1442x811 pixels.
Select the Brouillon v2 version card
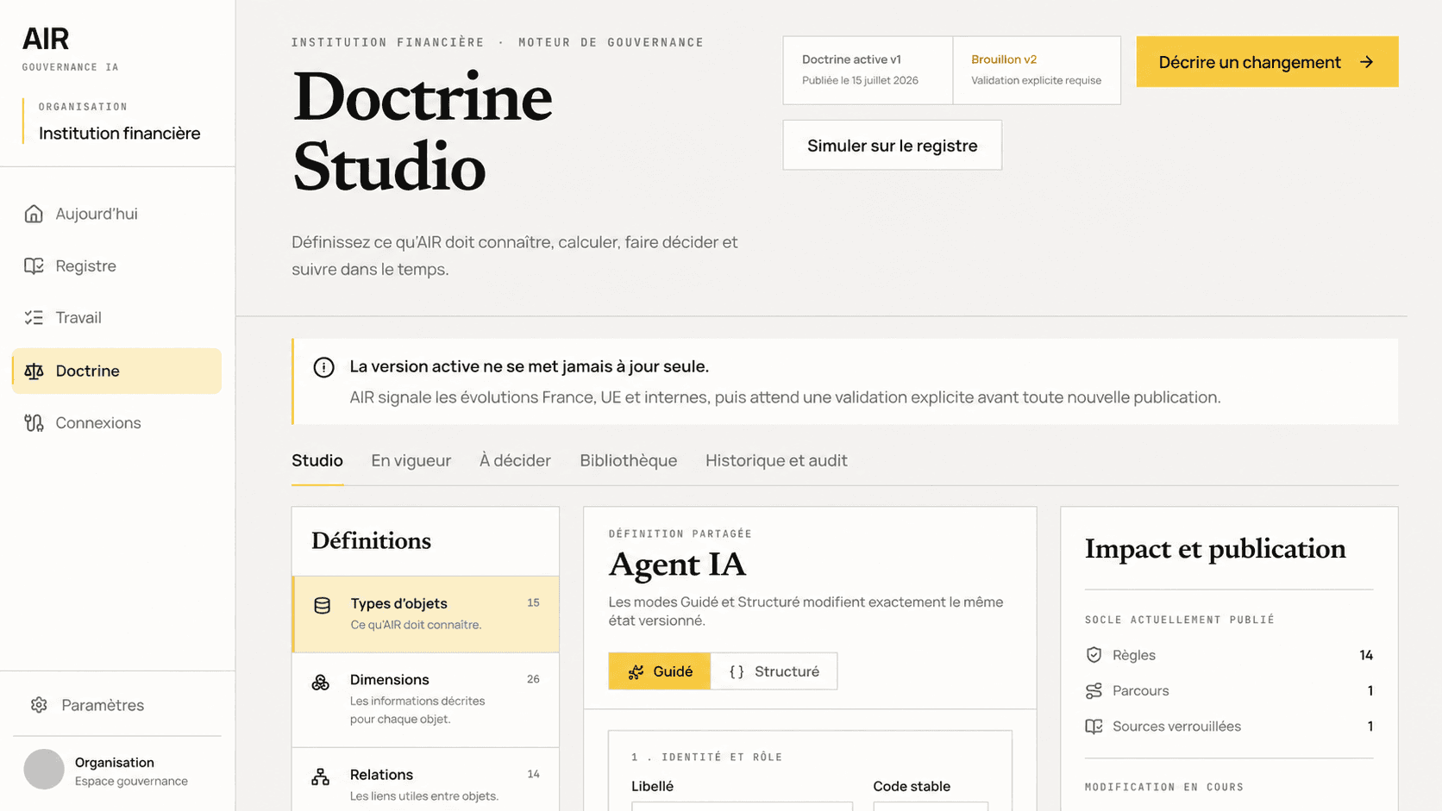[1037, 70]
